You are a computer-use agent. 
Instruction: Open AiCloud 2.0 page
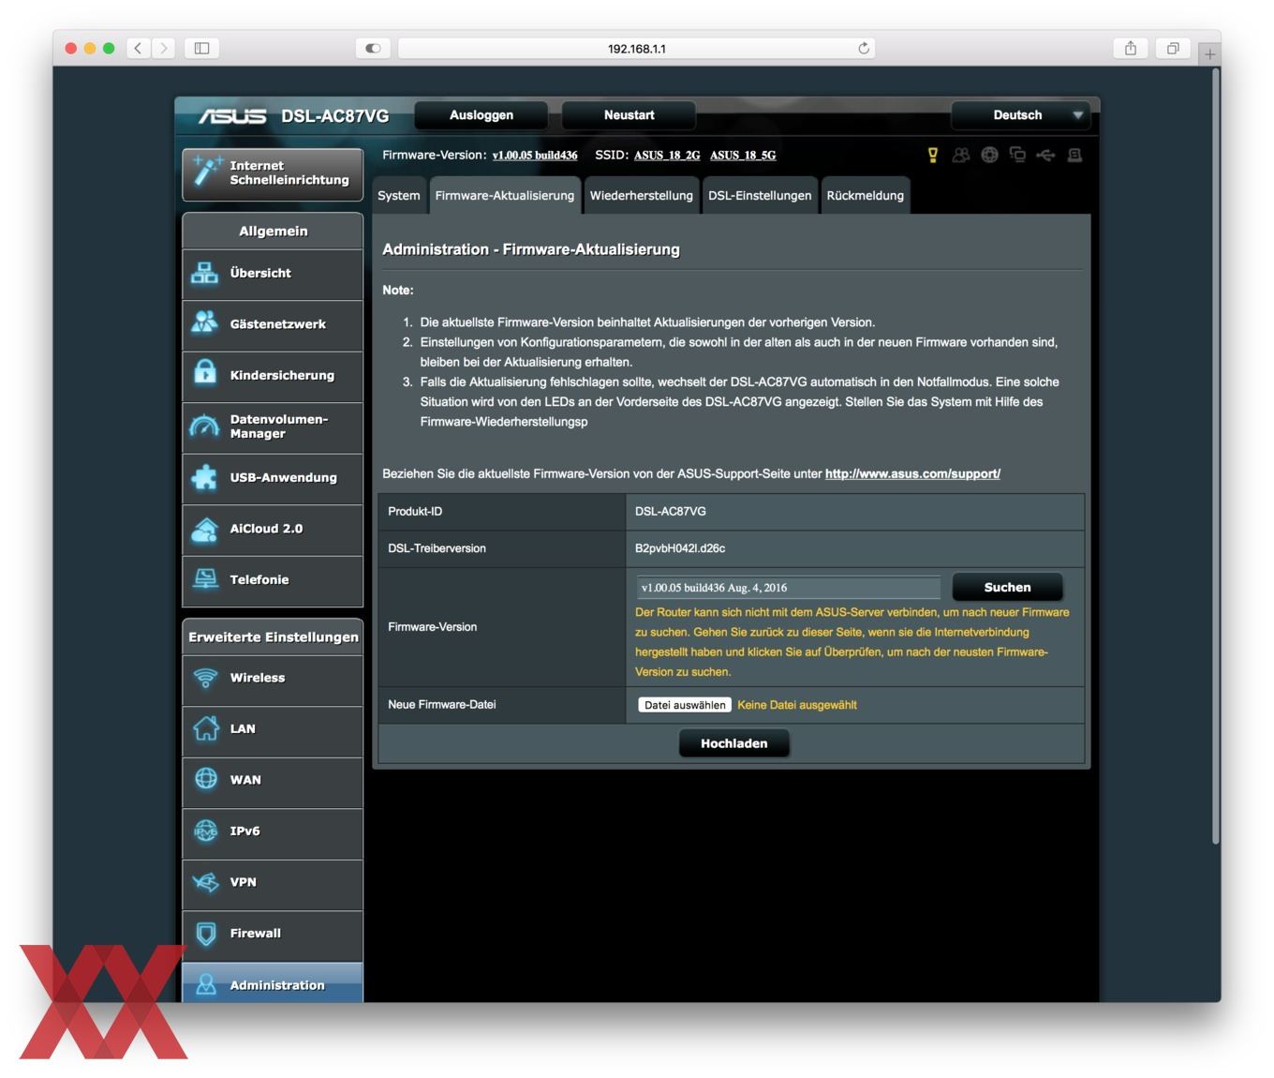point(273,529)
